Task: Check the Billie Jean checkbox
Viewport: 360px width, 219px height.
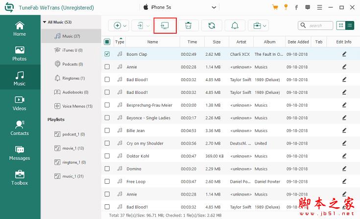Action: point(107,131)
